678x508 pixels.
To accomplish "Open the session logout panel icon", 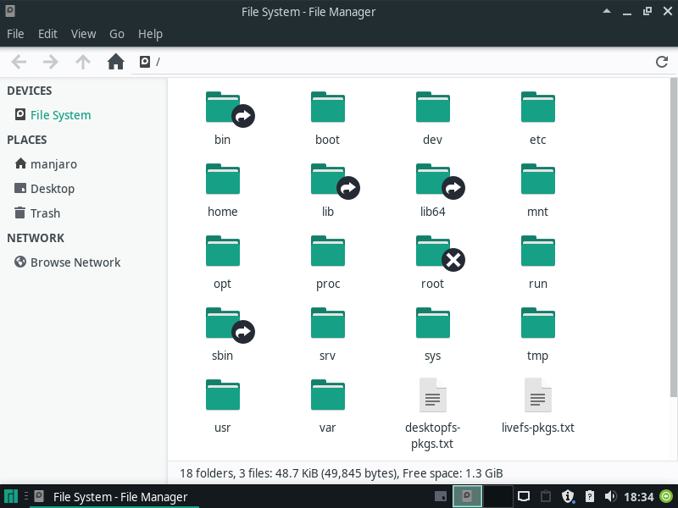I will click(x=666, y=496).
